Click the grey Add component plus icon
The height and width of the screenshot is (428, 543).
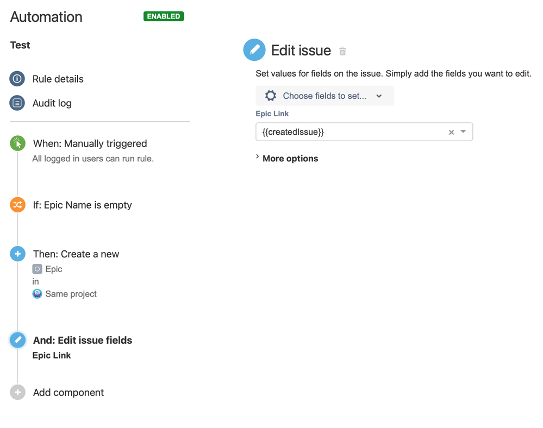(x=18, y=392)
